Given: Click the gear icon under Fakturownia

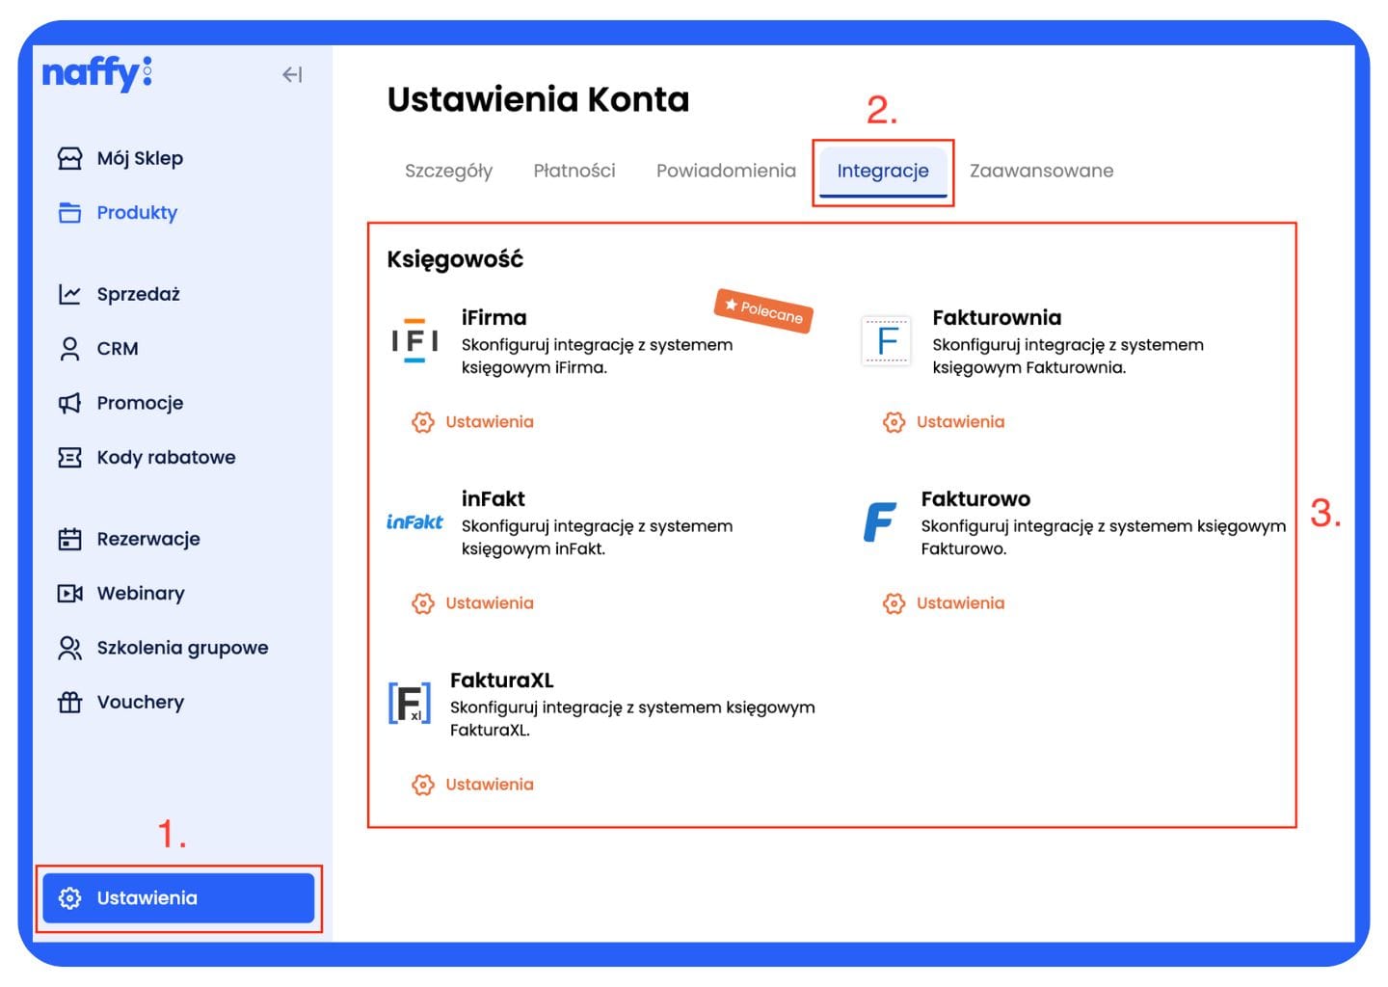Looking at the screenshot, I should pyautogui.click(x=894, y=421).
